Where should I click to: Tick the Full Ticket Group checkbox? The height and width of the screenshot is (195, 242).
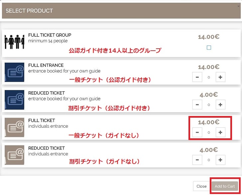[209, 48]
